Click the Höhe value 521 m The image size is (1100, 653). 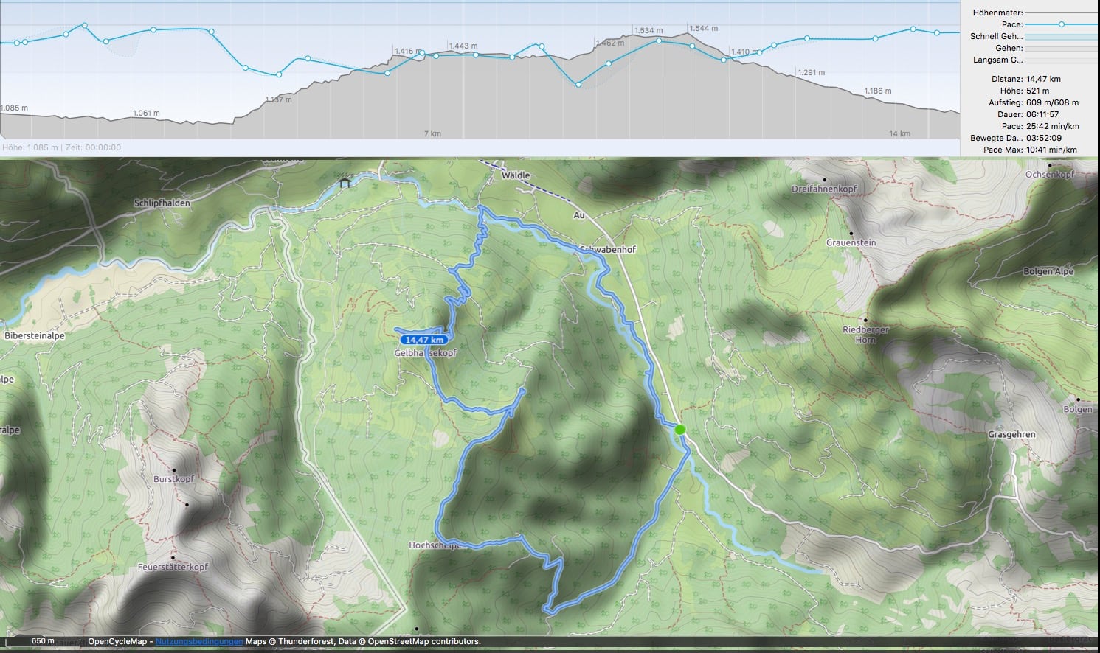coord(1037,91)
